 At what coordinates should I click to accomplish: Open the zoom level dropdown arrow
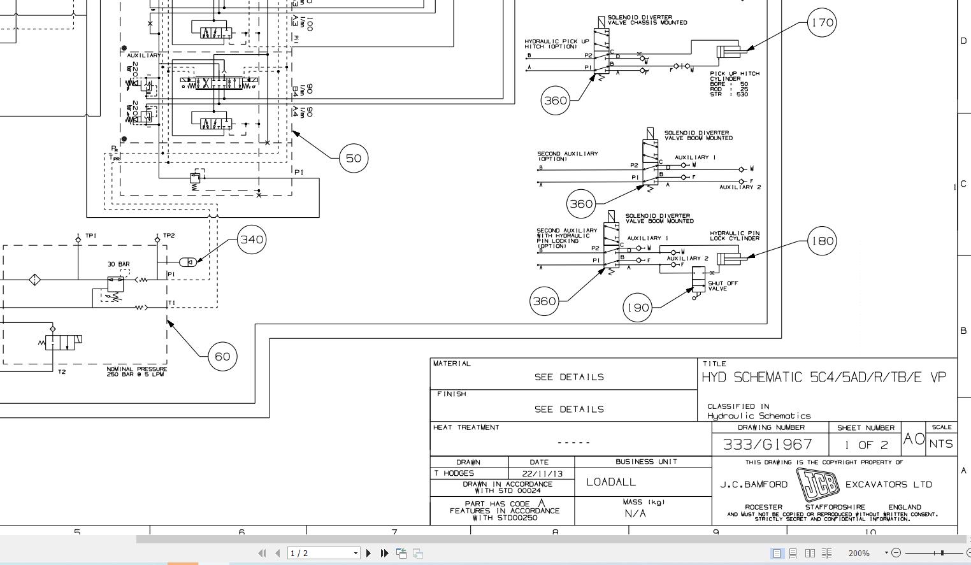(x=886, y=553)
